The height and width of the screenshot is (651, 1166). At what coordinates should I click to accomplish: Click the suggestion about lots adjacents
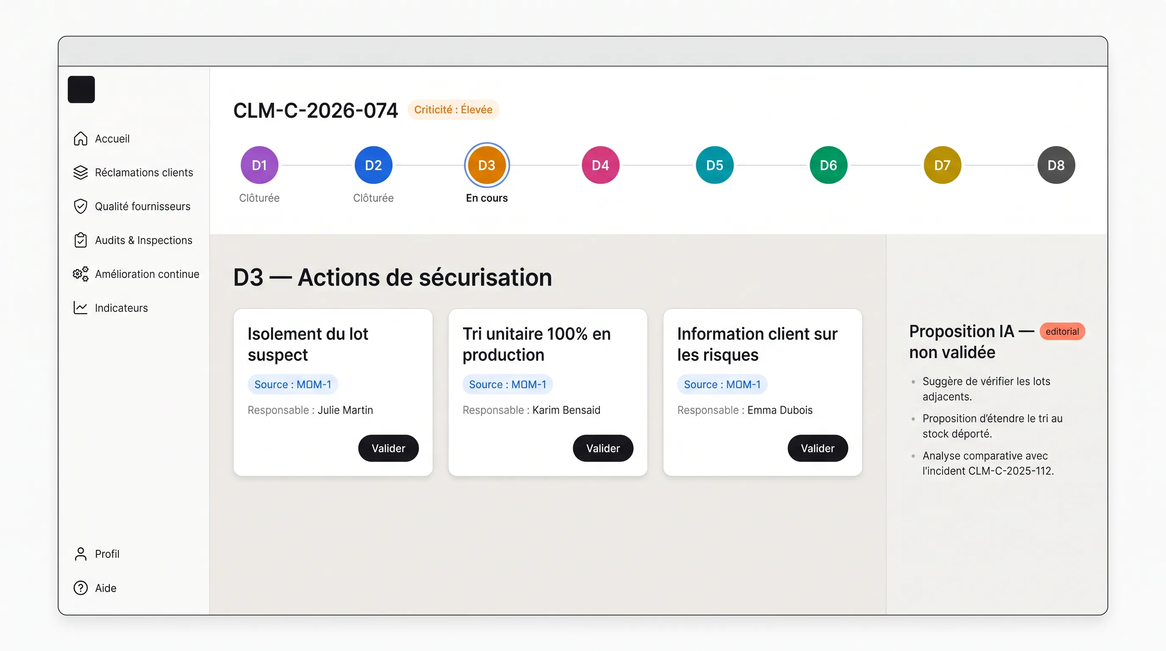click(x=986, y=389)
